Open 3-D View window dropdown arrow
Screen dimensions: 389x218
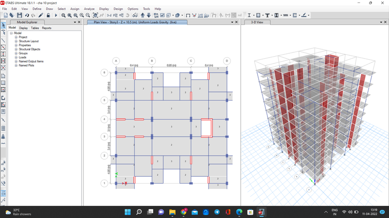(x=381, y=22)
